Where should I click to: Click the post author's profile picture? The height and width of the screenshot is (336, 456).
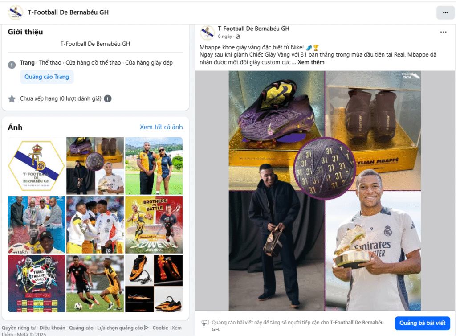pyautogui.click(x=207, y=32)
